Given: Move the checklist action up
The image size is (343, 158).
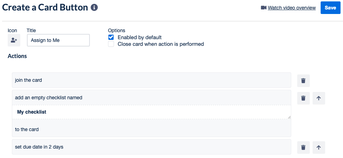Looking at the screenshot, I should (x=319, y=98).
